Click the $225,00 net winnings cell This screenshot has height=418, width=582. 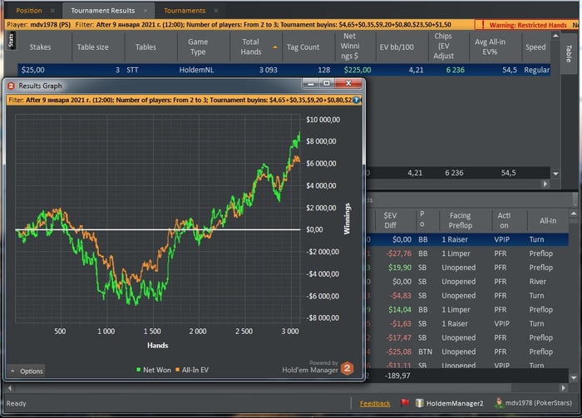pyautogui.click(x=357, y=70)
